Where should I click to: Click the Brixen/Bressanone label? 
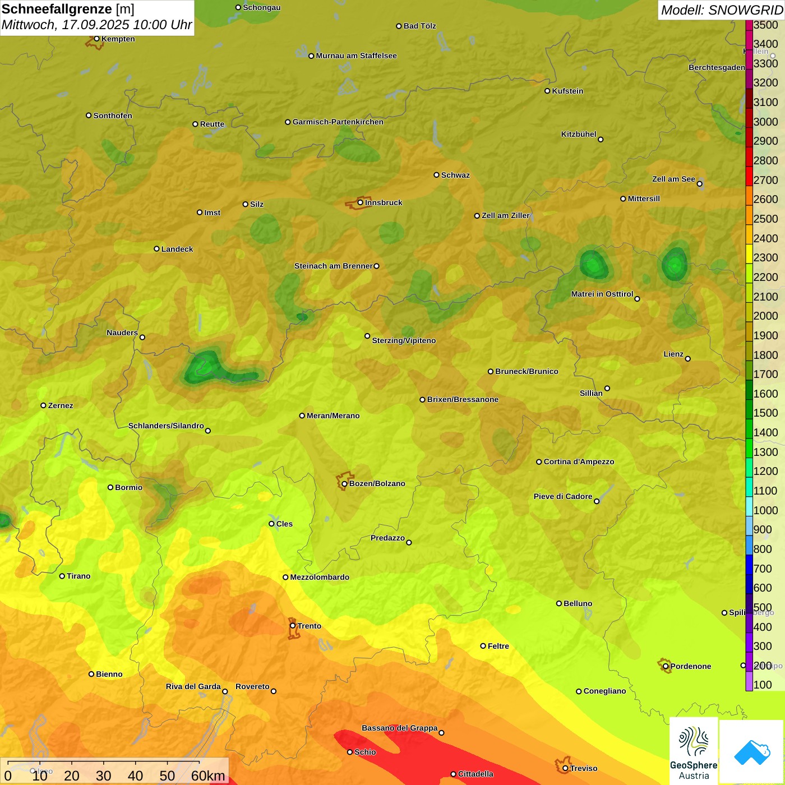463,399
